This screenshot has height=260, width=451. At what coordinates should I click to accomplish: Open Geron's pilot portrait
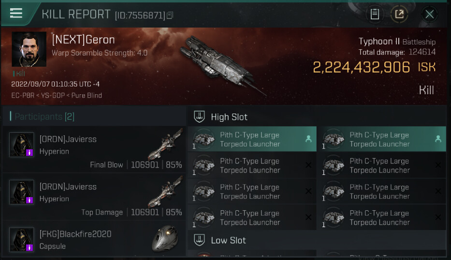(x=29, y=49)
